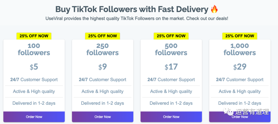Image resolution: width=278 pixels, height=124 pixels.
Task: Select the $17 price on third card
Action: tap(171, 67)
